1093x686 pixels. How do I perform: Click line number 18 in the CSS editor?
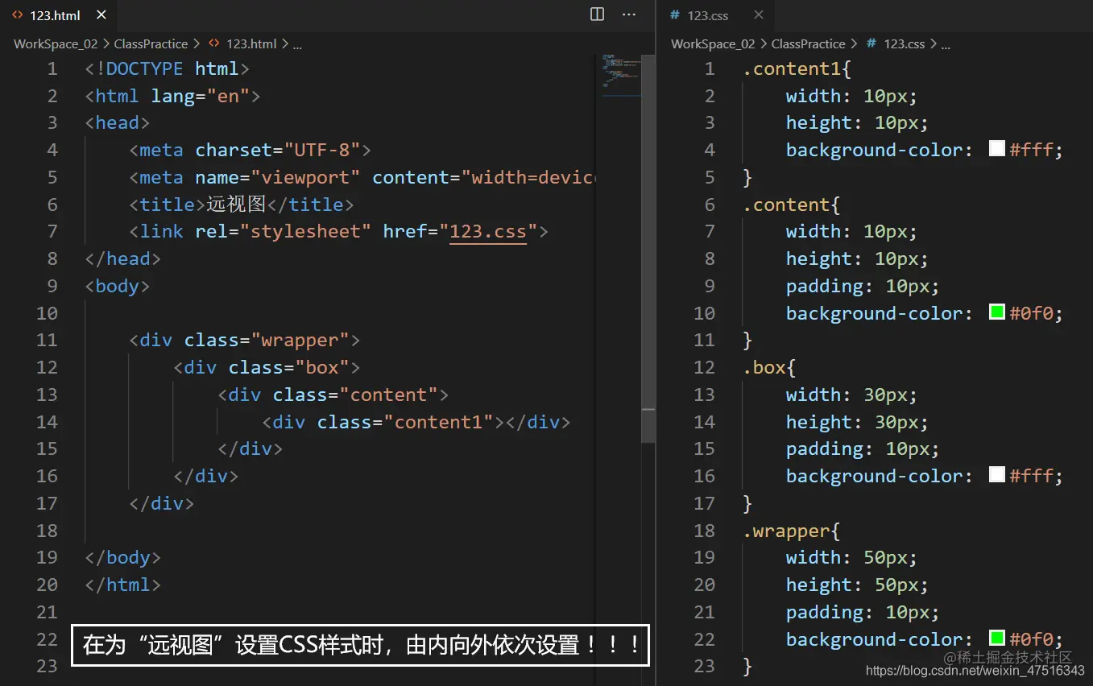704,531
